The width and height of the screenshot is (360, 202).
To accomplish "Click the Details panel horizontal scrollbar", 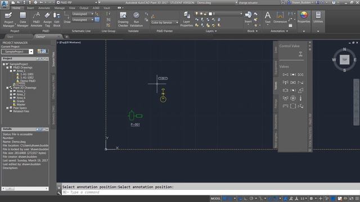I will [25, 189].
